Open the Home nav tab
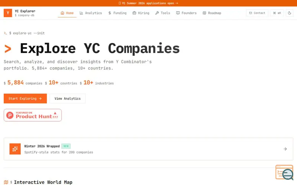The width and height of the screenshot is (297, 185). click(x=67, y=13)
